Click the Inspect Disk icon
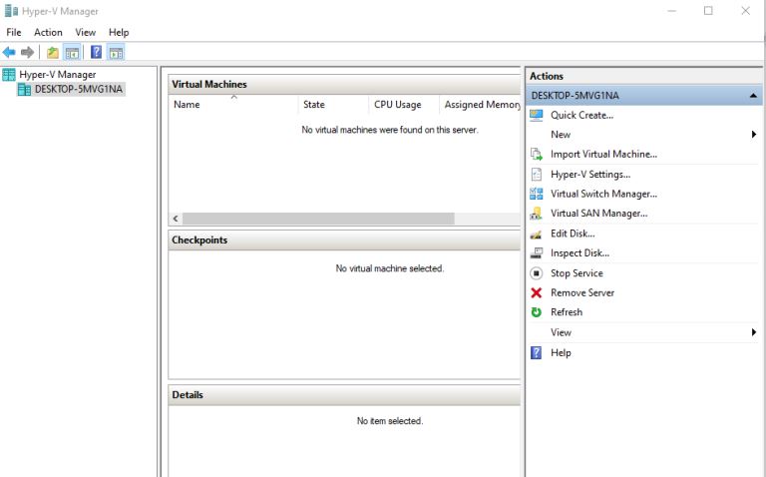The image size is (766, 477). [x=536, y=253]
